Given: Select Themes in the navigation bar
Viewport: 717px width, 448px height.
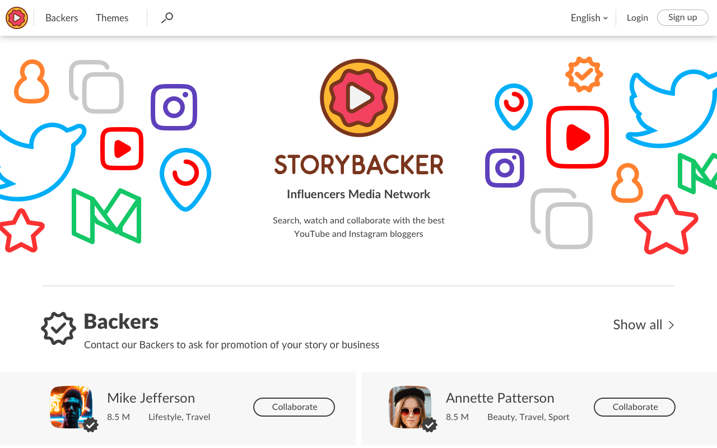Looking at the screenshot, I should [111, 18].
